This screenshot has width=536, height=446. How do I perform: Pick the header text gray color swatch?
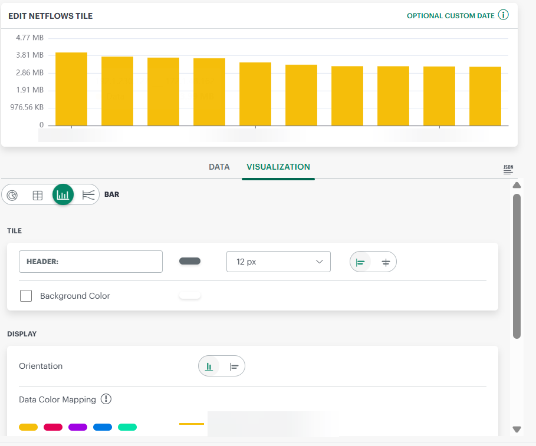pyautogui.click(x=190, y=262)
